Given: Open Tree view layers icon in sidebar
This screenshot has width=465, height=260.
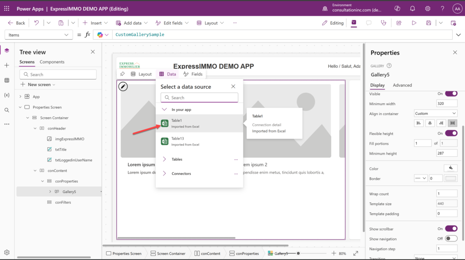Looking at the screenshot, I should [x=7, y=50].
